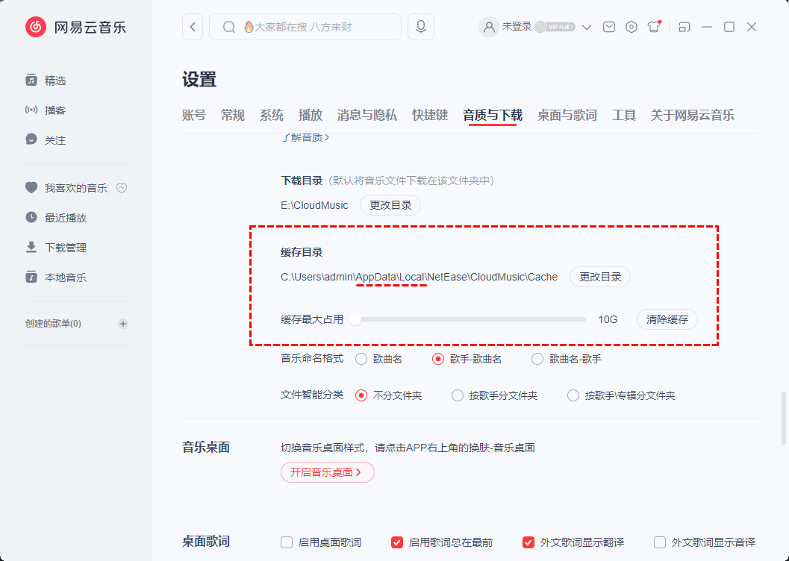
Task: Open 关于网易云音乐 tab
Action: tap(693, 115)
